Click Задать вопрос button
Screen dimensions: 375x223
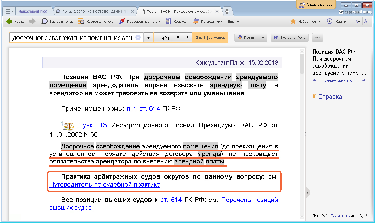[x=316, y=4]
